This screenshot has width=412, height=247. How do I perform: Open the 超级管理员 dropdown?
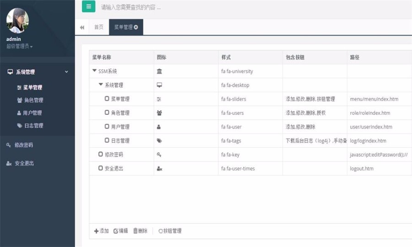[19, 47]
